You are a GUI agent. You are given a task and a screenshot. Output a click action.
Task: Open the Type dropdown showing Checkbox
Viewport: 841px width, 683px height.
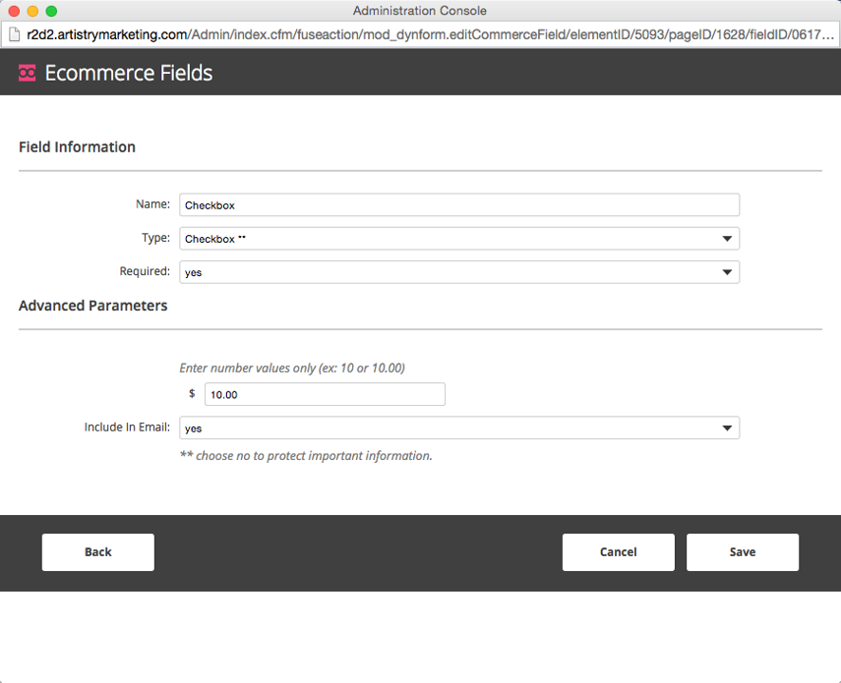[x=459, y=239]
